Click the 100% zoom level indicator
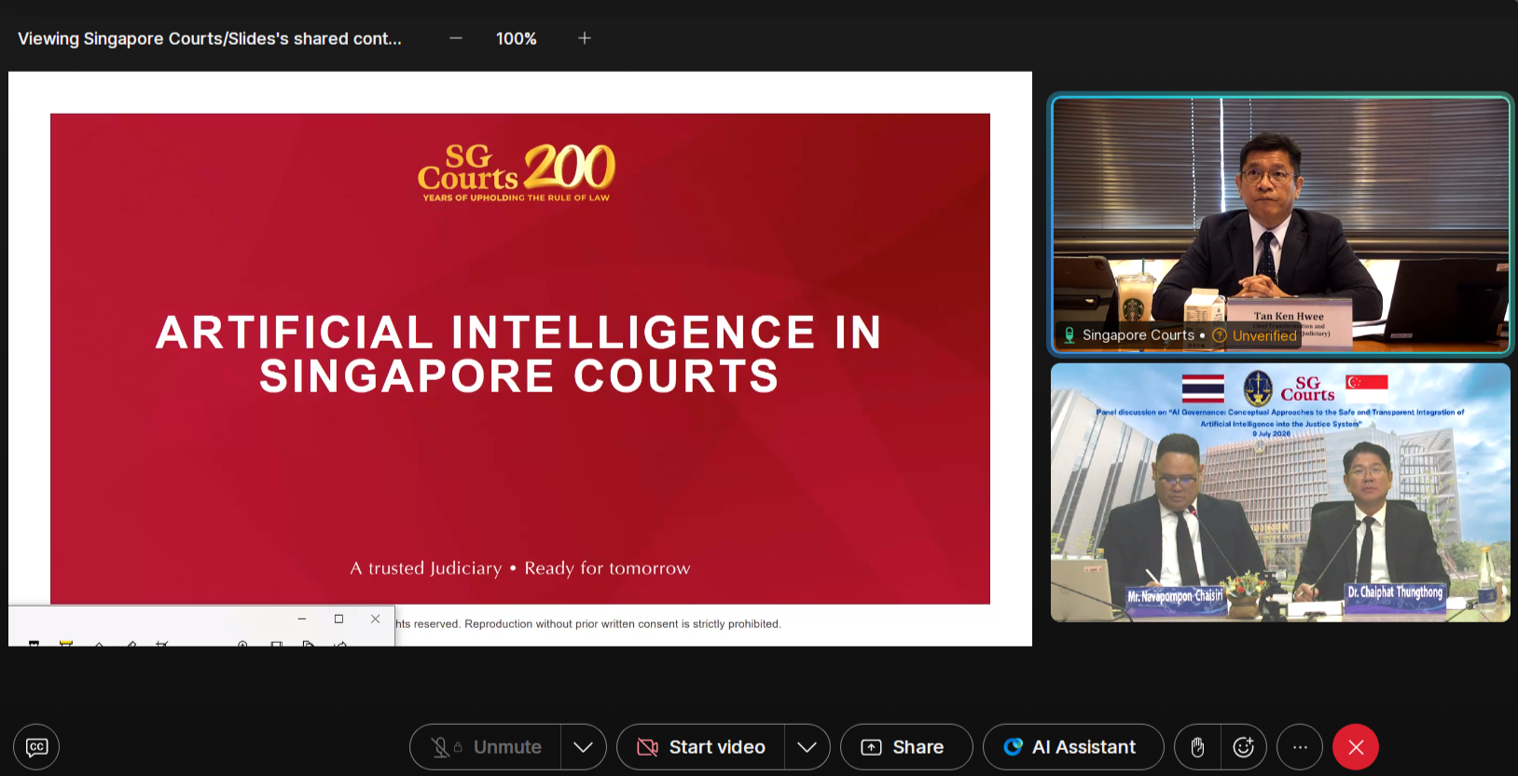The width and height of the screenshot is (1518, 776). pyautogui.click(x=517, y=38)
